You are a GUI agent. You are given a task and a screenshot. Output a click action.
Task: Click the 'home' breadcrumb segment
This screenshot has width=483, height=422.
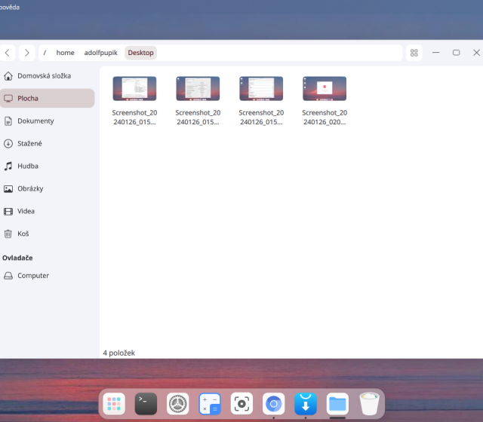coord(66,53)
